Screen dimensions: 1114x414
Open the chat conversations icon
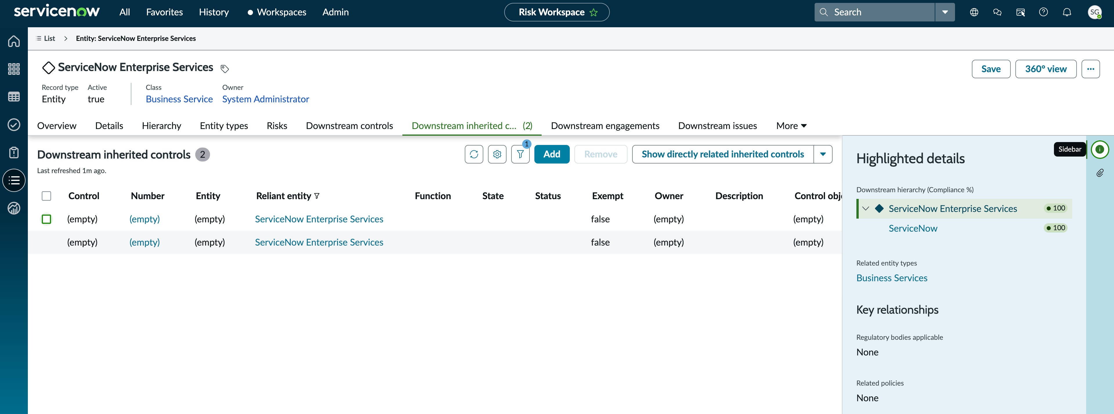click(997, 12)
